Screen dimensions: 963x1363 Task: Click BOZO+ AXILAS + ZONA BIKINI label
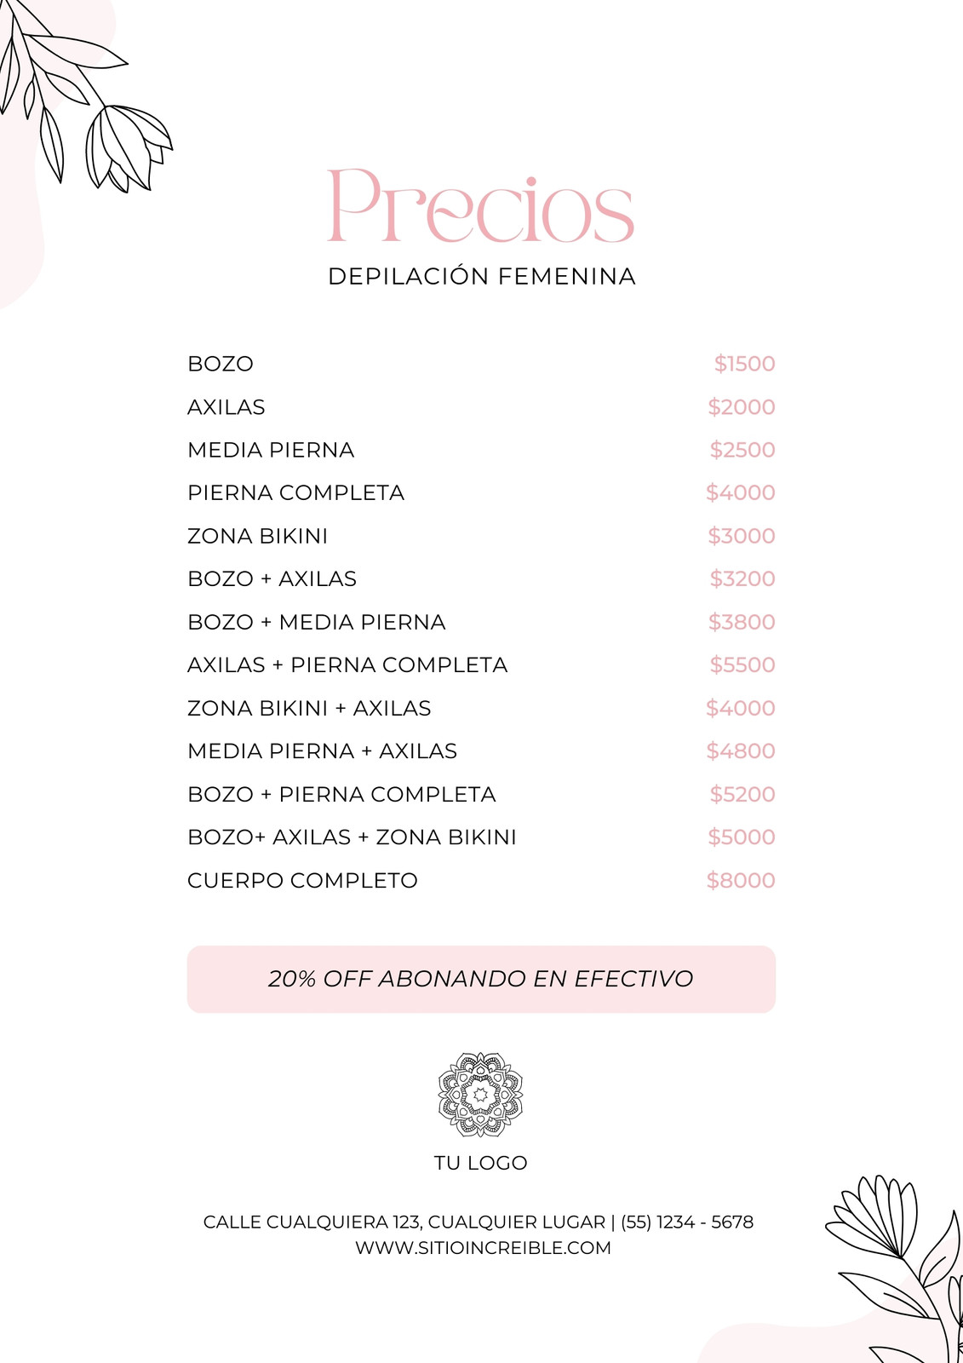[352, 837]
